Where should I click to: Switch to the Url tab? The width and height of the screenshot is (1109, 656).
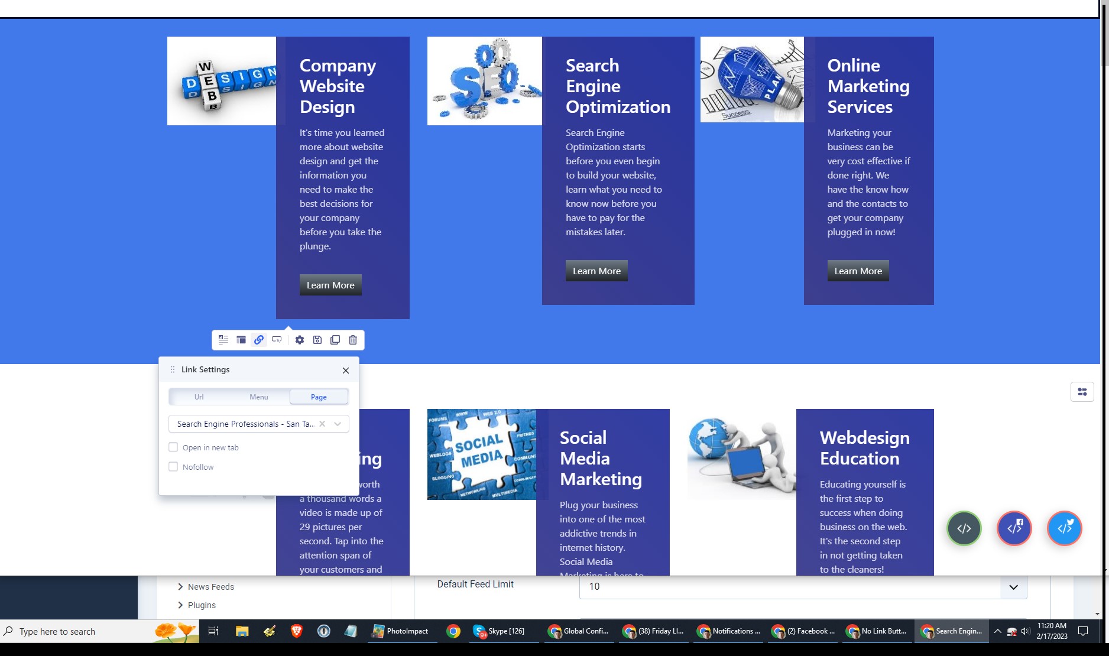pyautogui.click(x=199, y=397)
